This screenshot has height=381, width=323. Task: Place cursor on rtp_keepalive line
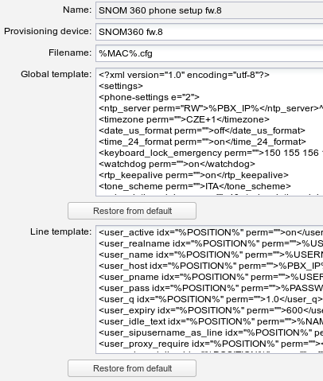(193, 175)
